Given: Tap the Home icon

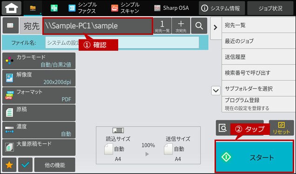Looking at the screenshot, I should pyautogui.click(x=12, y=8).
